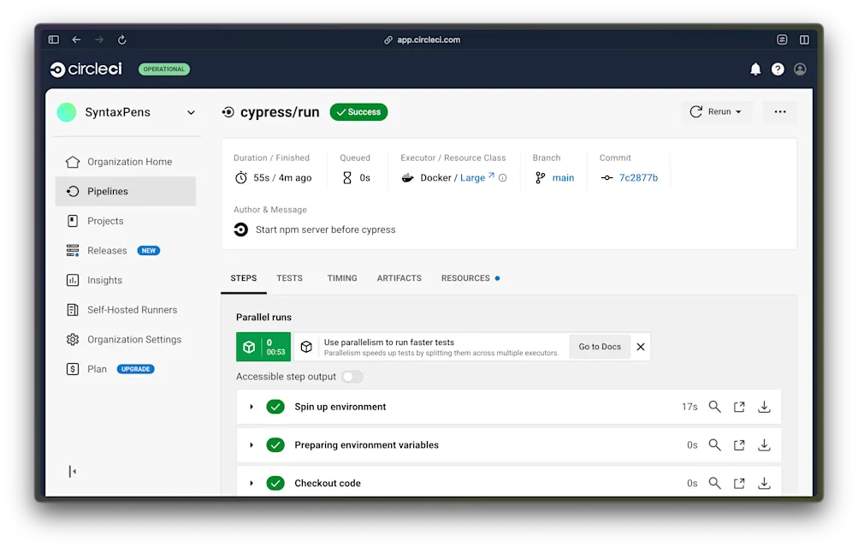Toggle the browser sidebar icon

(54, 39)
